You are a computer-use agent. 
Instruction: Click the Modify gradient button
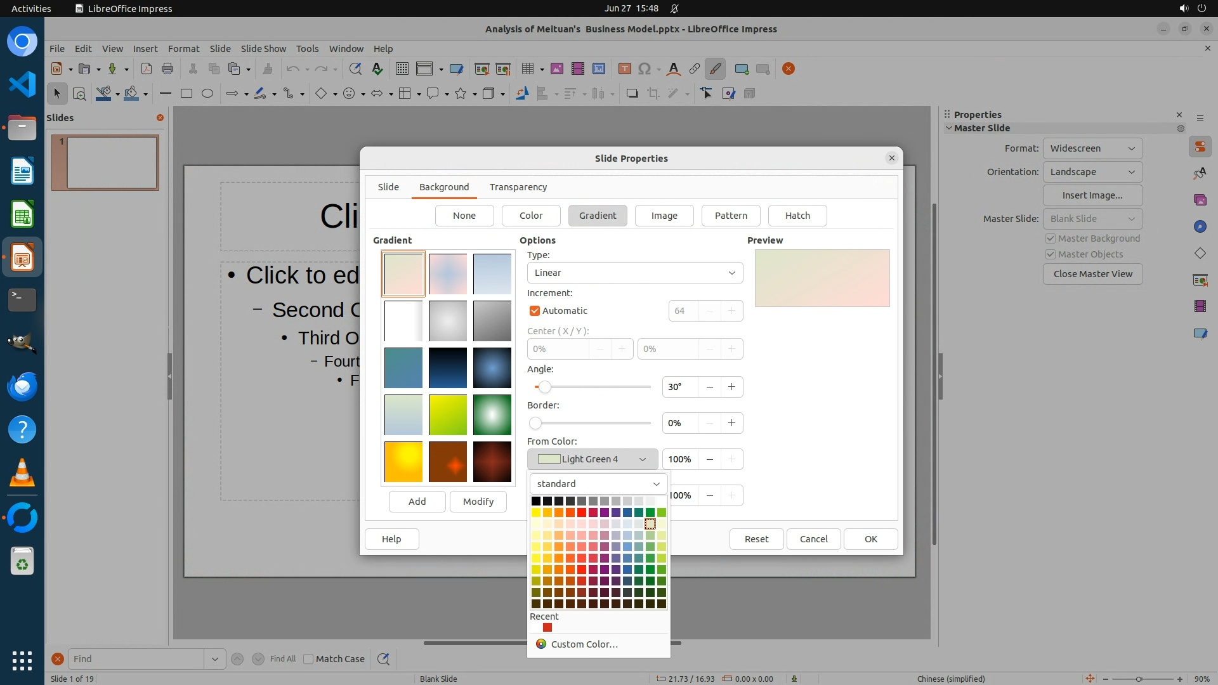coord(478,502)
